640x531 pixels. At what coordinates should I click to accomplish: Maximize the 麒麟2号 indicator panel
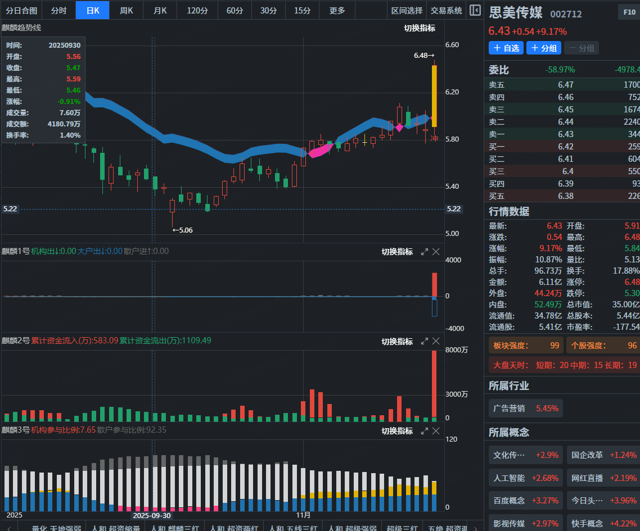[x=425, y=341]
